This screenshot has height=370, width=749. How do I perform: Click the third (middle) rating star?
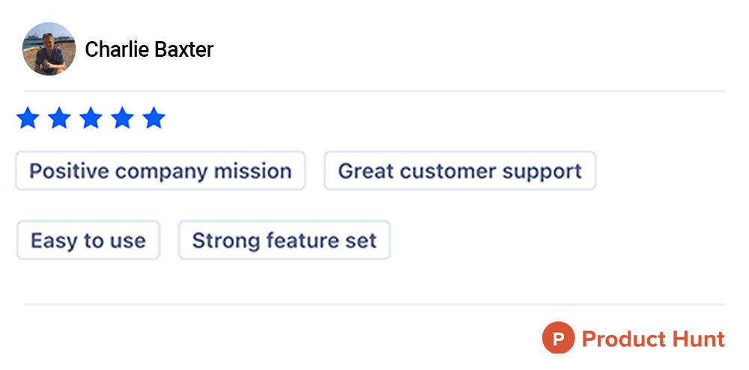pyautogui.click(x=91, y=118)
